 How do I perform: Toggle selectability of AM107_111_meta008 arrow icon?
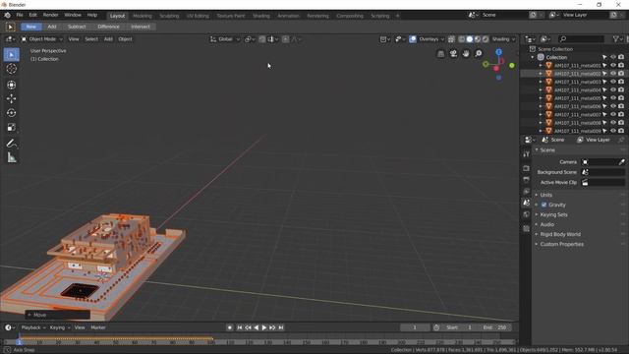pyautogui.click(x=605, y=123)
